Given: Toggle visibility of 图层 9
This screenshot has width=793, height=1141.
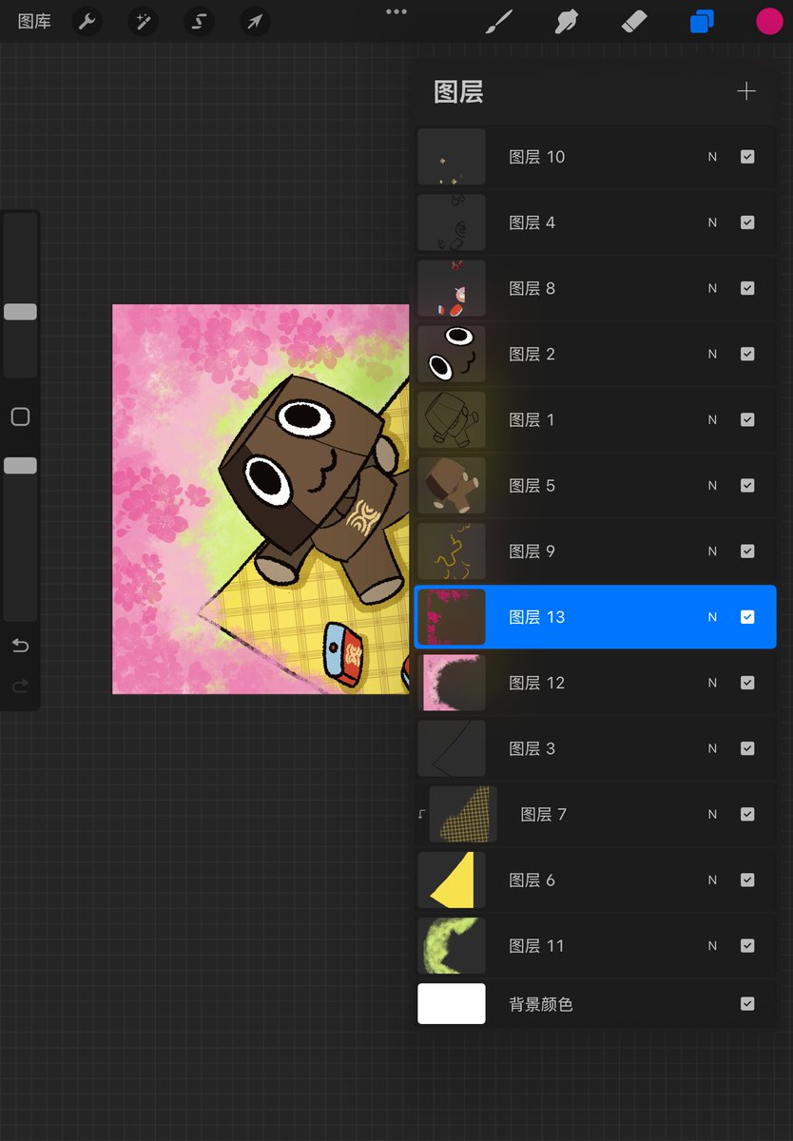Looking at the screenshot, I should [x=747, y=551].
